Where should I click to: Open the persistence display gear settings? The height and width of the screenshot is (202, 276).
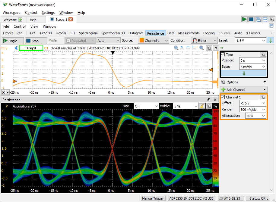209,106
